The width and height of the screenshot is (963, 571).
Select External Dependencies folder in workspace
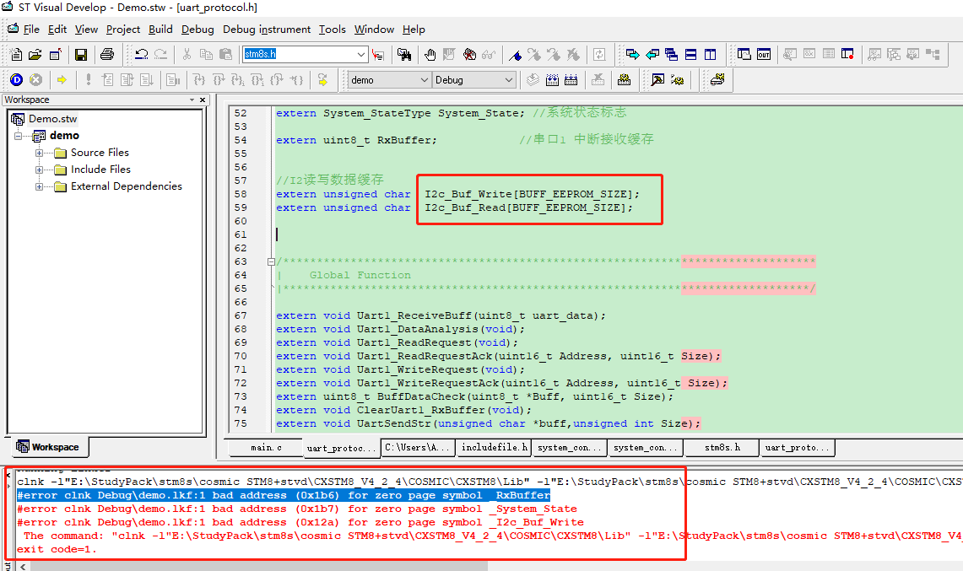126,186
